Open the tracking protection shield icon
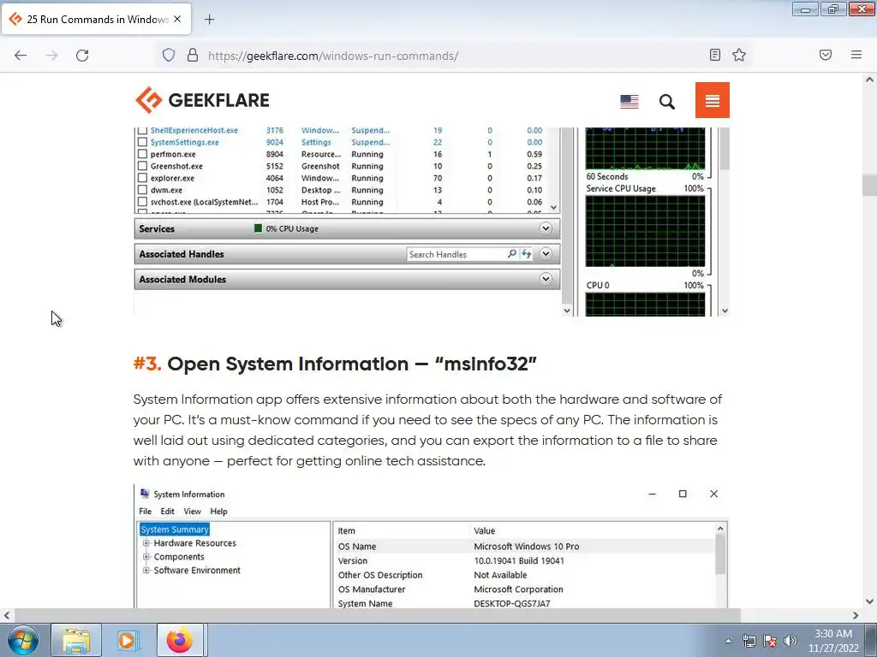This screenshot has height=657, width=877. 169,56
